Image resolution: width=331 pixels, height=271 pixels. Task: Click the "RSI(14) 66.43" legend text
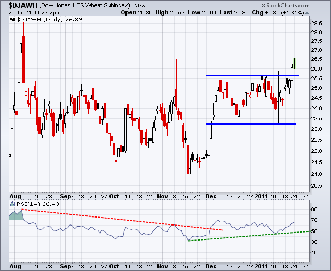tap(38, 204)
